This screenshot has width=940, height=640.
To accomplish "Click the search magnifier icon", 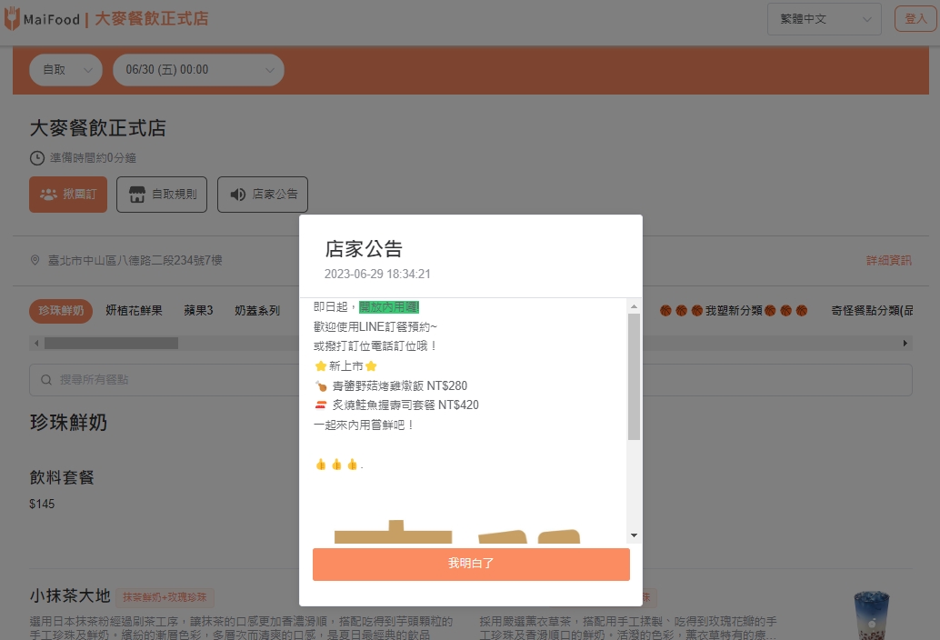I will [45, 379].
